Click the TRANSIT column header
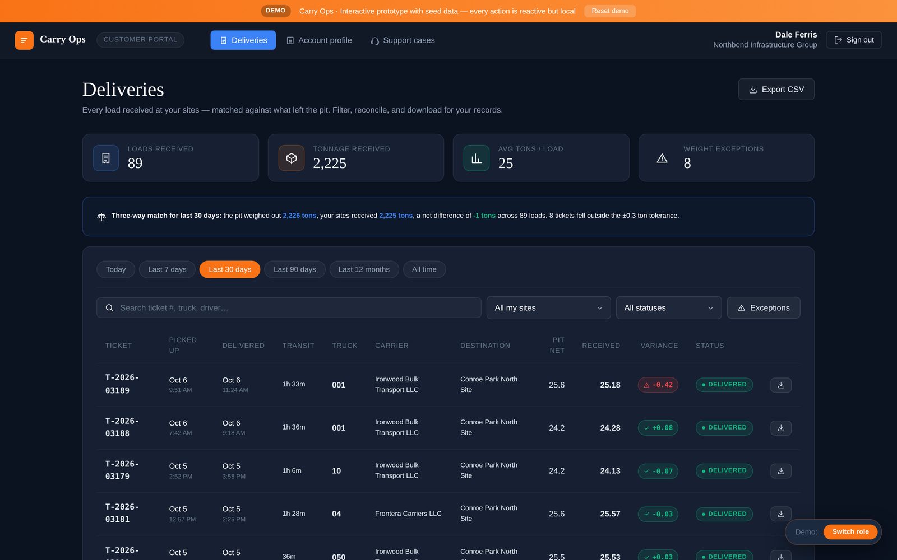 (x=298, y=346)
